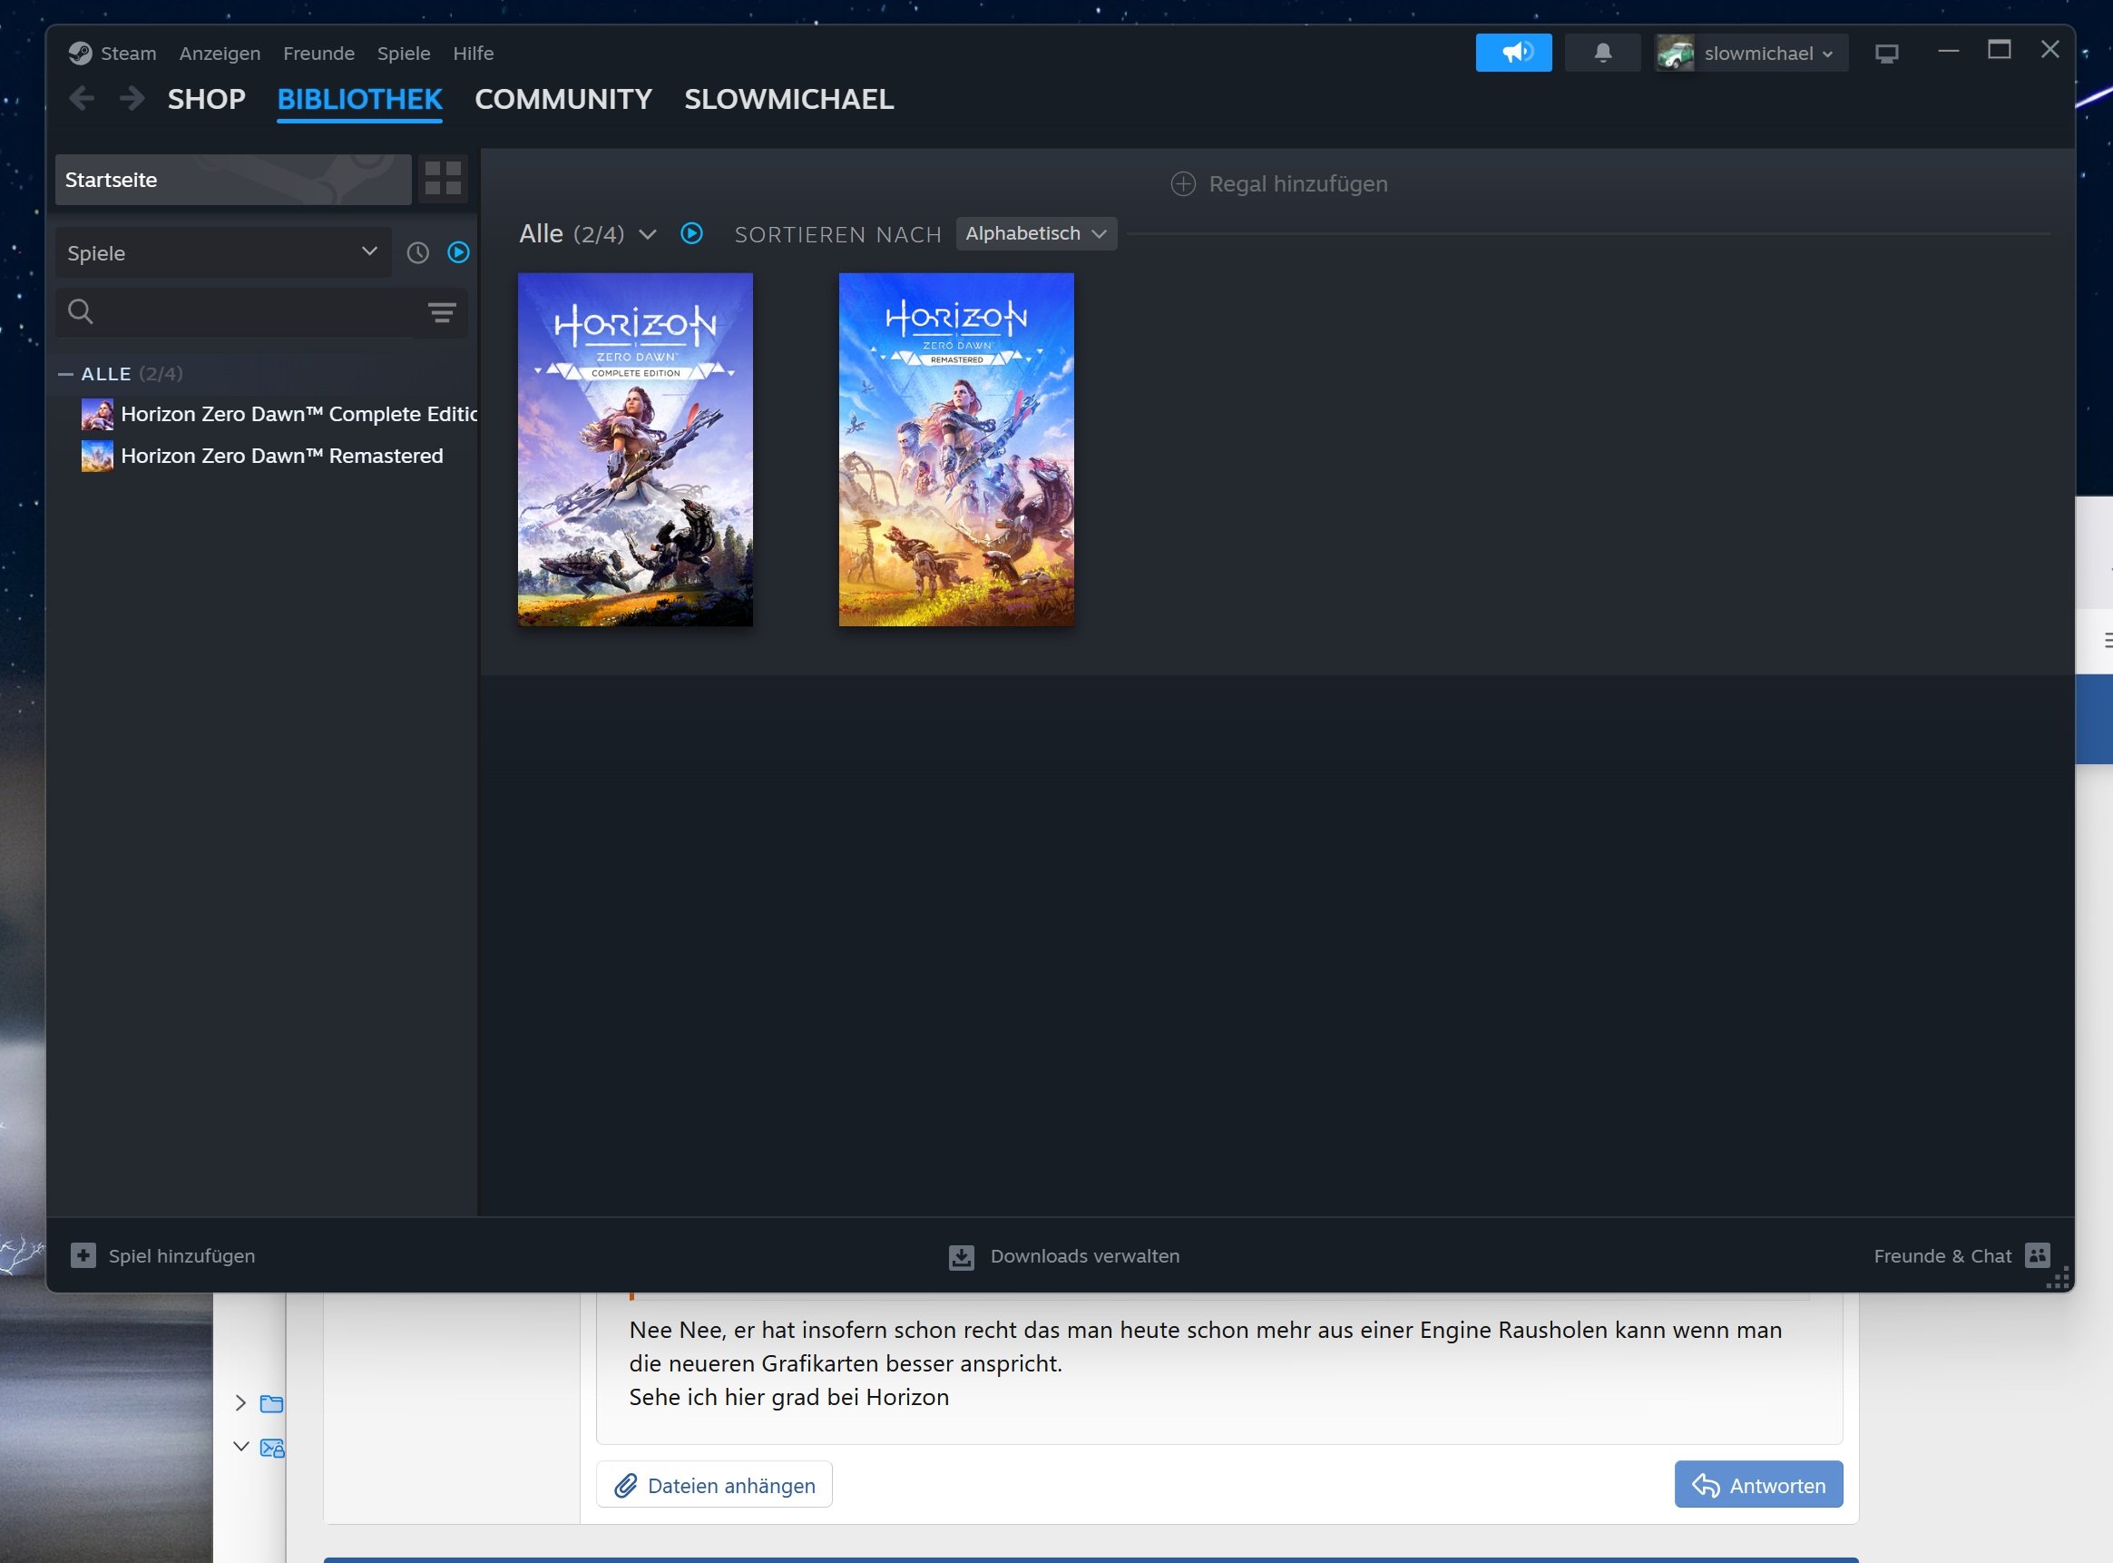Click the slowmichael avatar picture

1676,53
